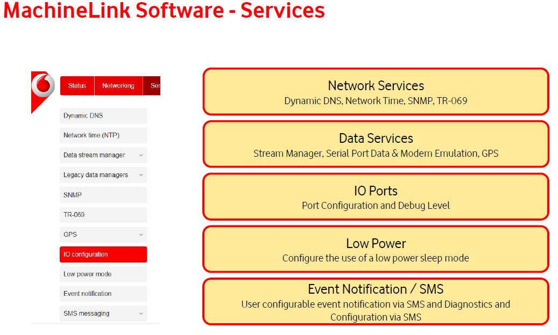Image resolution: width=558 pixels, height=335 pixels.
Task: Click the Network Services box
Action: (376, 92)
